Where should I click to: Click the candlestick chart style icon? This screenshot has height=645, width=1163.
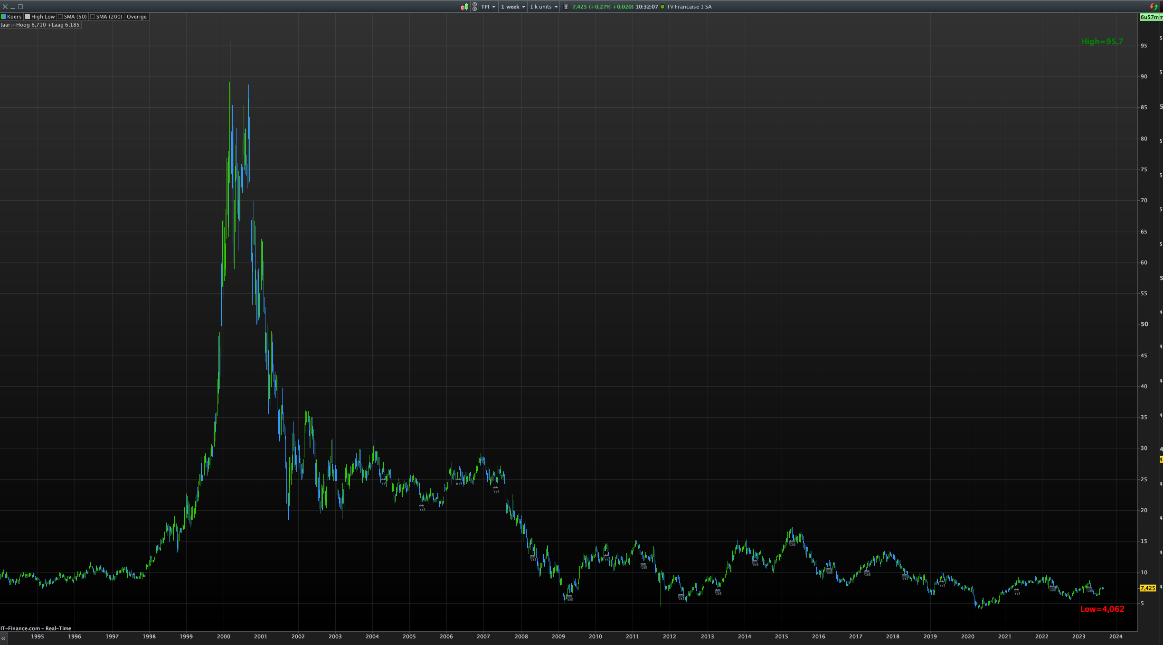pos(464,7)
